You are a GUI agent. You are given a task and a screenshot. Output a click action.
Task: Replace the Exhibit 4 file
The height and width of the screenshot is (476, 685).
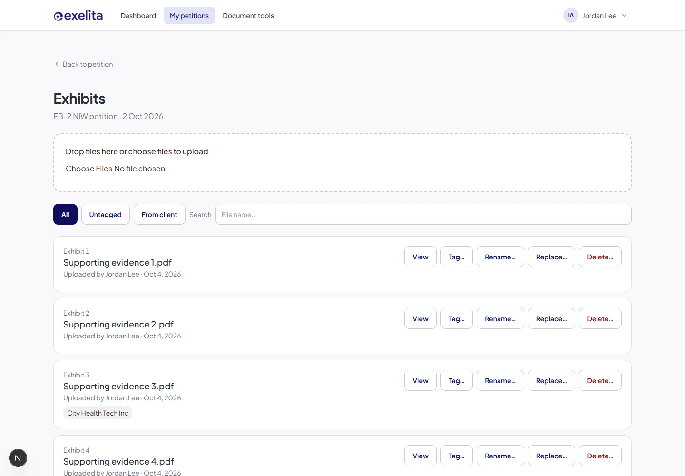[x=551, y=456]
